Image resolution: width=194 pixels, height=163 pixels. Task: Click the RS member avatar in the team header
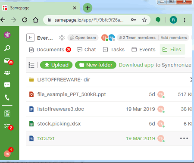112,38
